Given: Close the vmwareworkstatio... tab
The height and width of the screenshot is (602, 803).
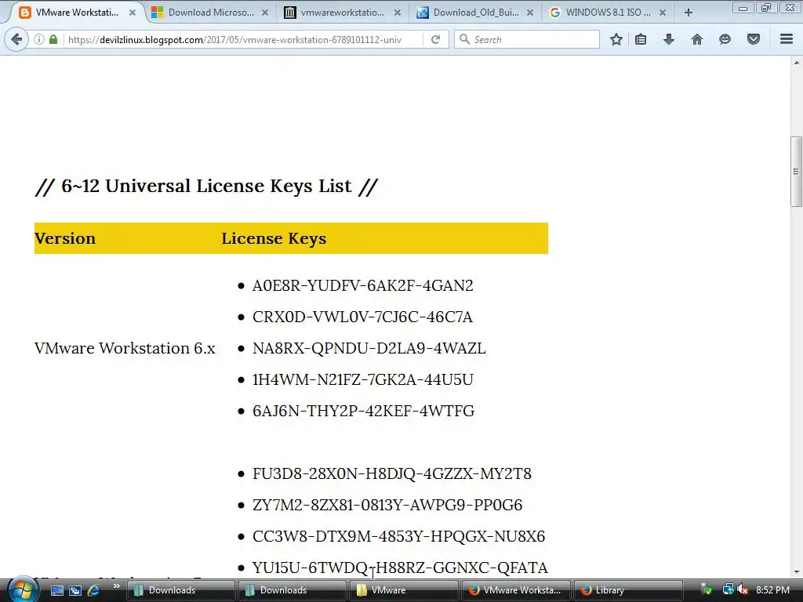Looking at the screenshot, I should coord(398,13).
